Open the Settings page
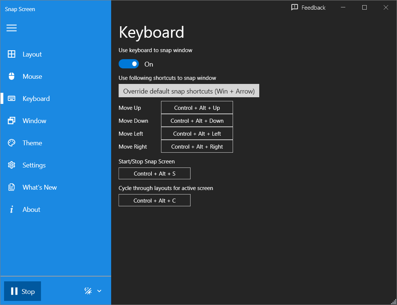The height and width of the screenshot is (305, 397). [56, 165]
